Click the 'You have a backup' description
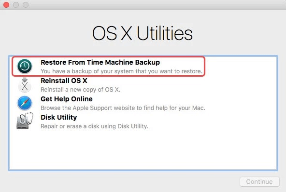Image resolution: width=286 pixels, height=192 pixels. pyautogui.click(x=121, y=71)
